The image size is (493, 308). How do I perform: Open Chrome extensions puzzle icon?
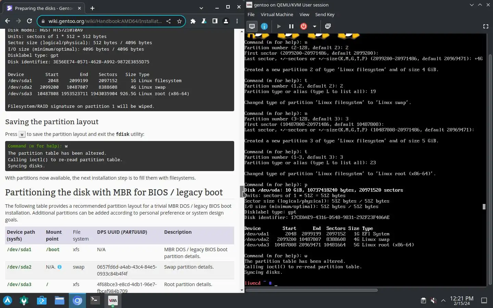193,21
